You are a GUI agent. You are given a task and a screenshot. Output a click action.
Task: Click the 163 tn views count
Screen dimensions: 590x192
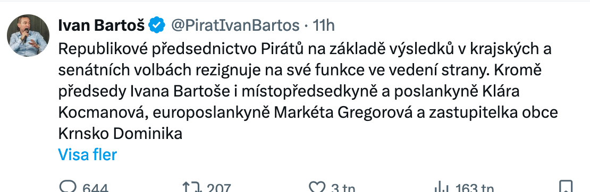[474, 188]
